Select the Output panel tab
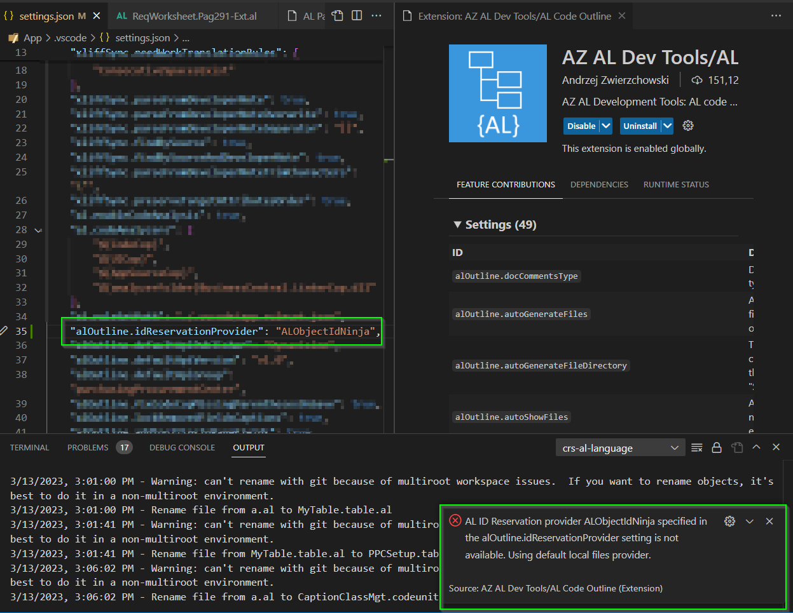 pos(249,447)
